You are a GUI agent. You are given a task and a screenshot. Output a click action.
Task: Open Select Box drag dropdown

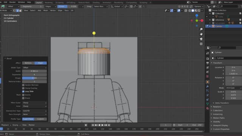tap(101, 6)
